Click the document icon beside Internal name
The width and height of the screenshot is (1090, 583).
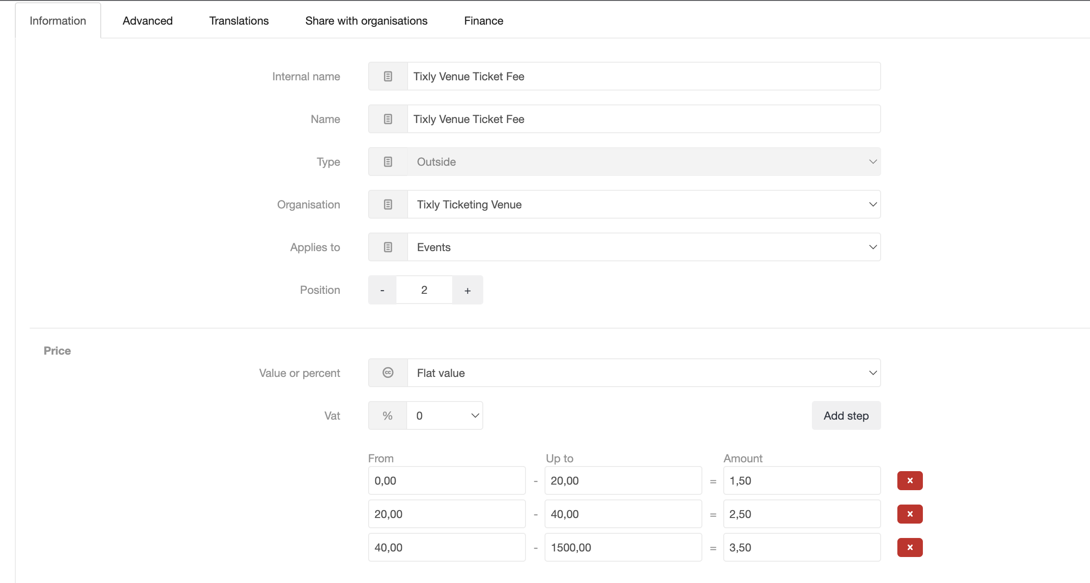[x=388, y=76]
